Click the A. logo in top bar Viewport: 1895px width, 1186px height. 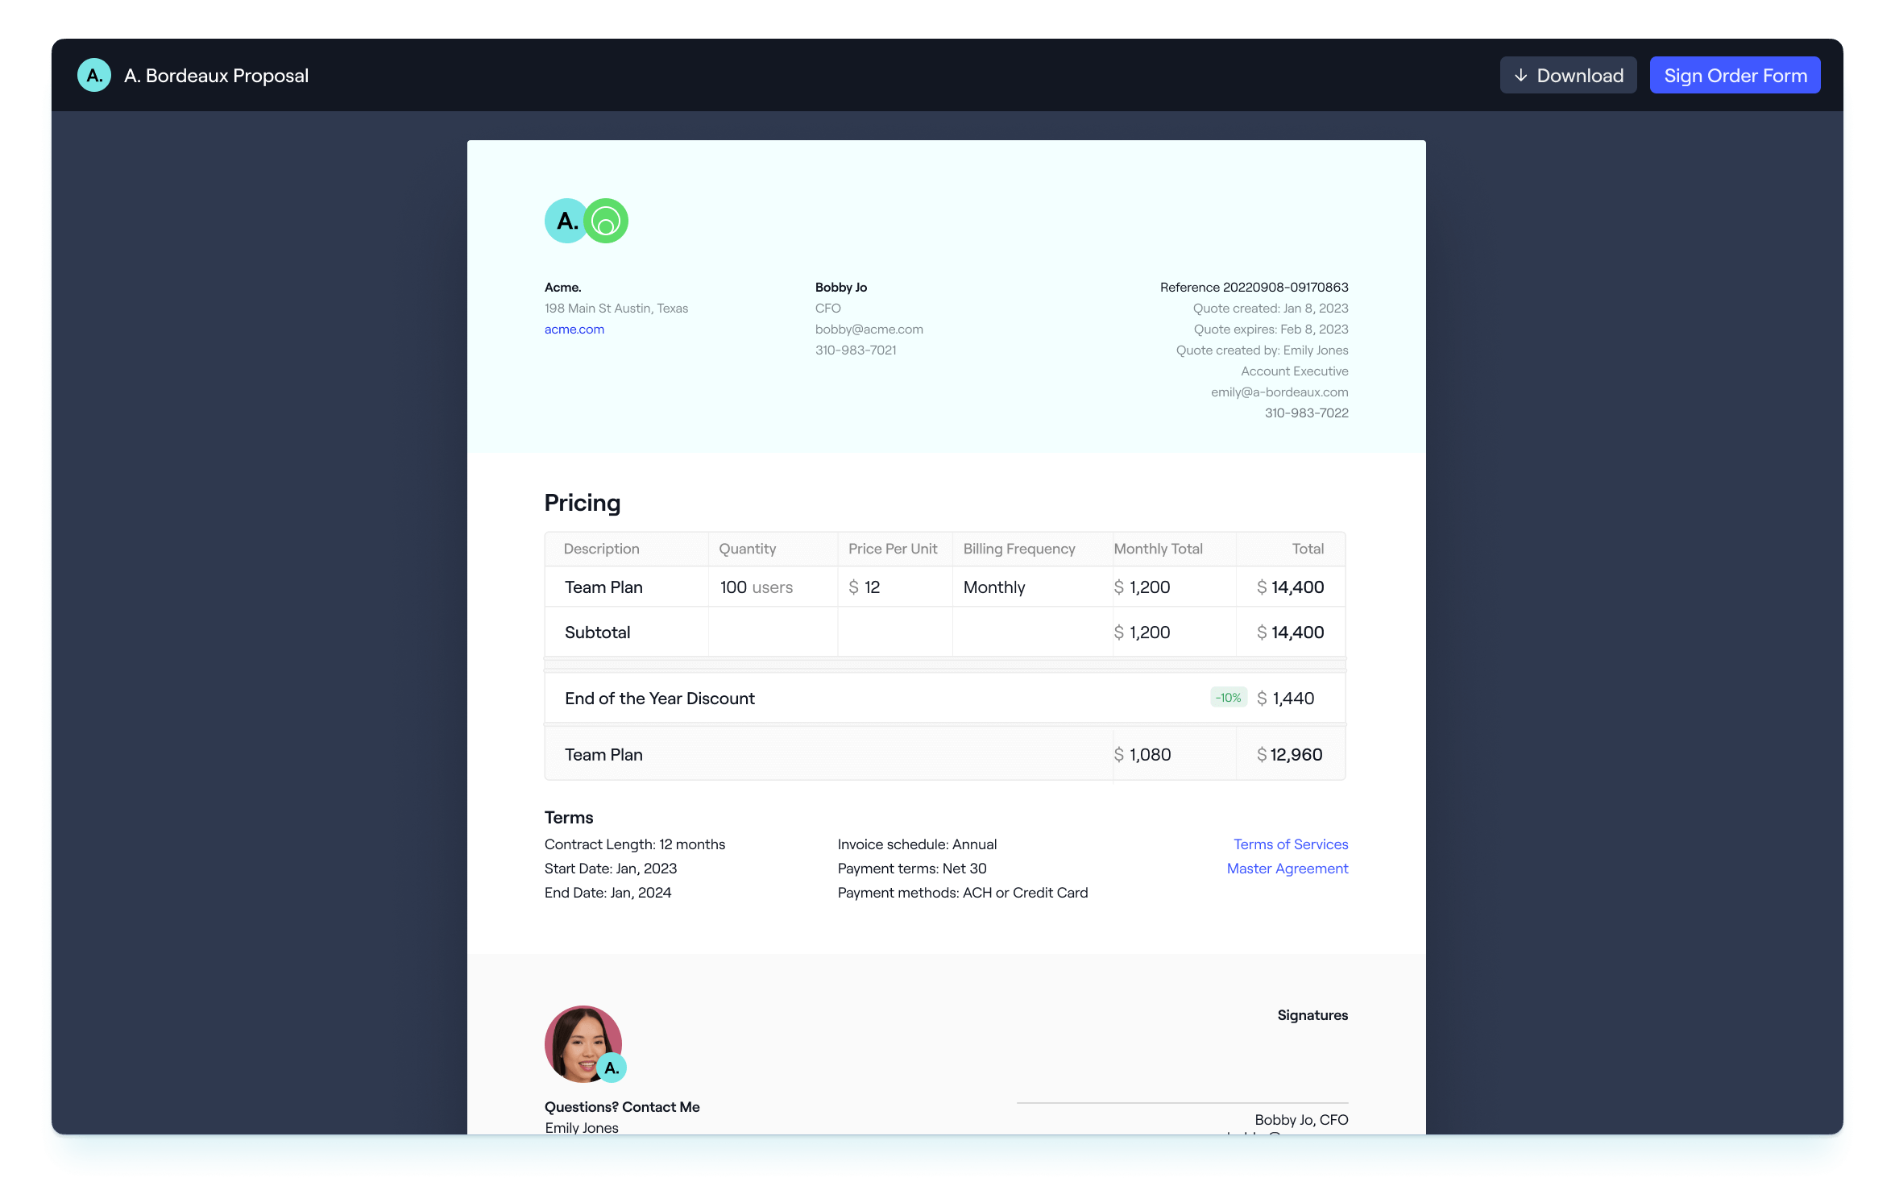94,76
